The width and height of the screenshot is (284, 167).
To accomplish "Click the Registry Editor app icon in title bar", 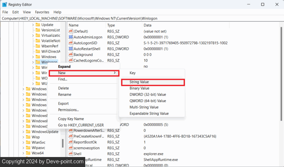I will pos(4,5).
